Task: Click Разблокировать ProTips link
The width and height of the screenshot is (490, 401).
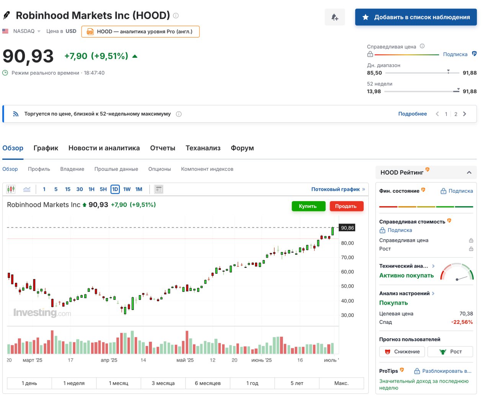Action: coord(443,371)
